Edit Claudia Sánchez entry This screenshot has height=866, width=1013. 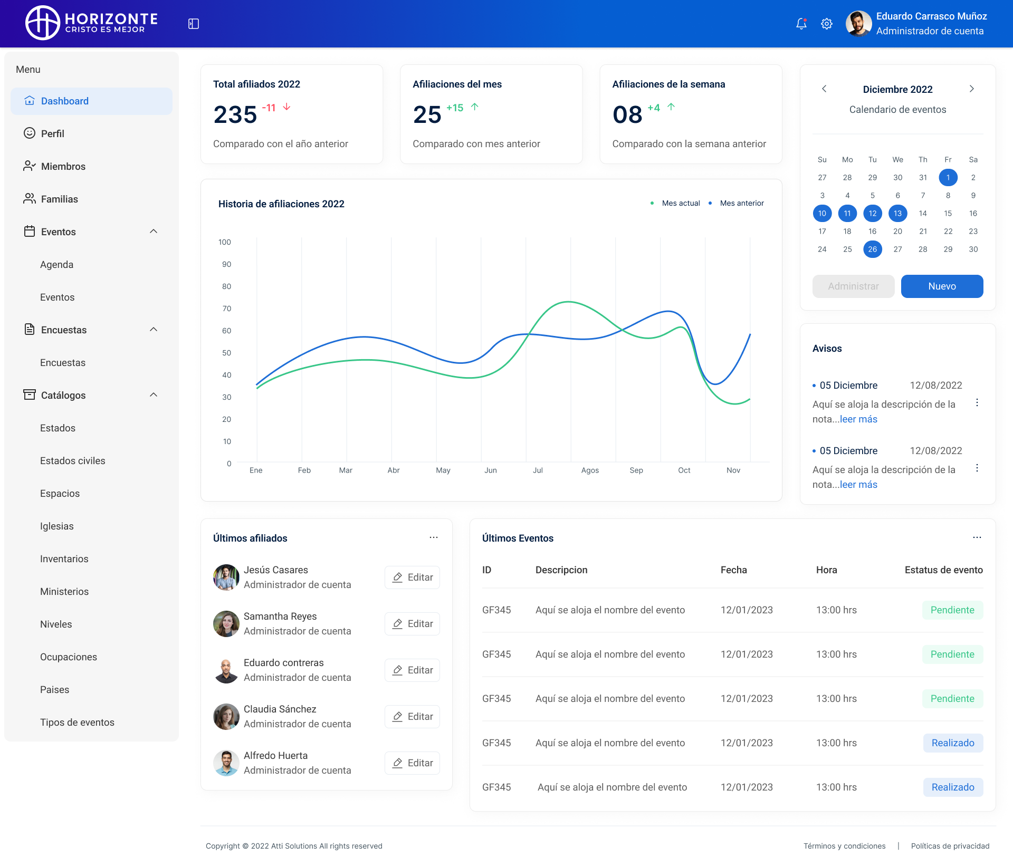(412, 717)
